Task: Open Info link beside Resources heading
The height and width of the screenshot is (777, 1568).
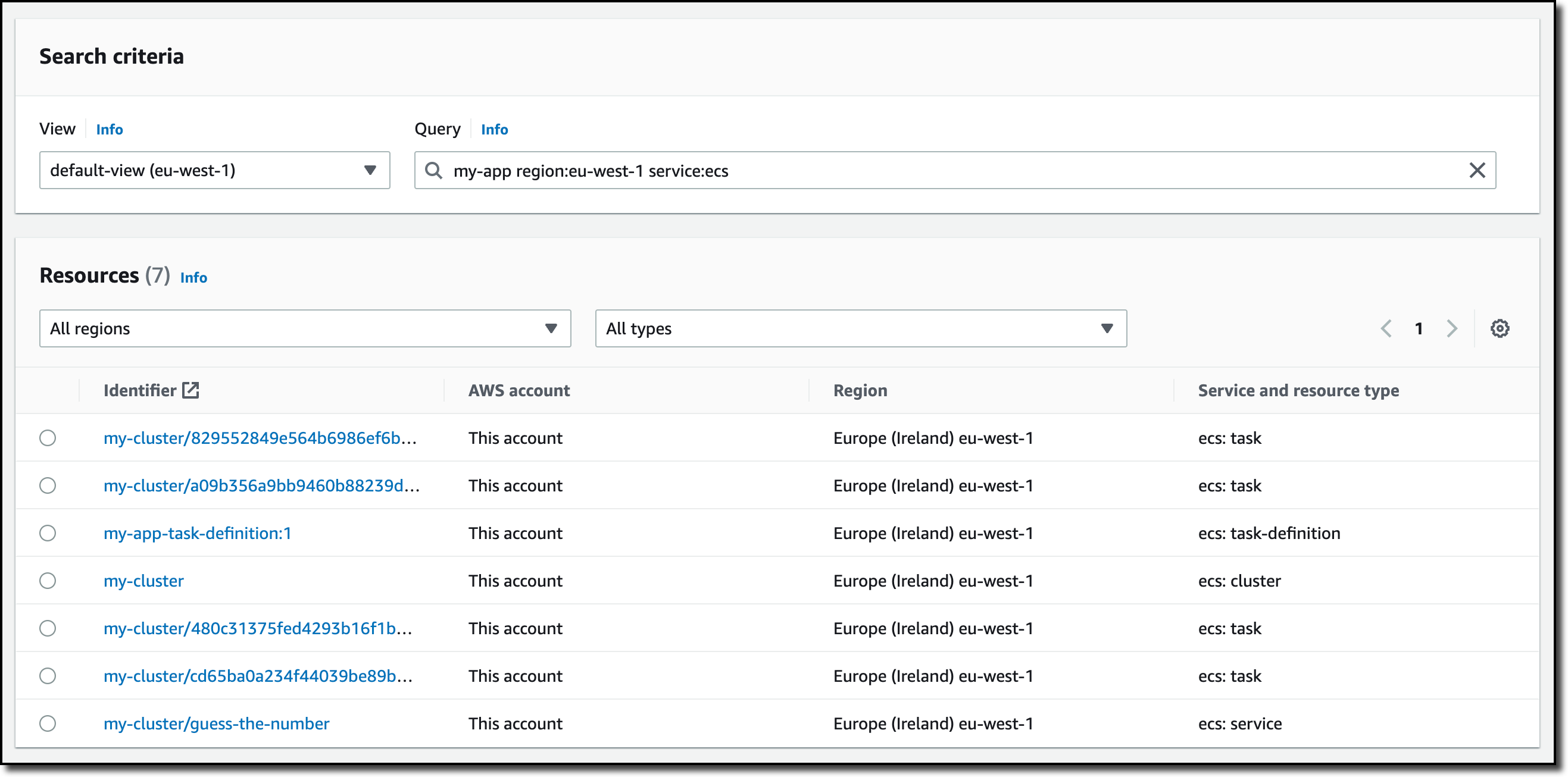Action: click(x=193, y=277)
